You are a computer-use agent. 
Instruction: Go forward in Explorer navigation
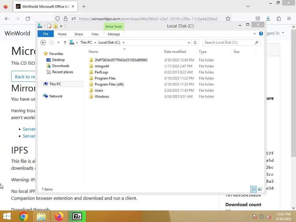tap(51, 42)
